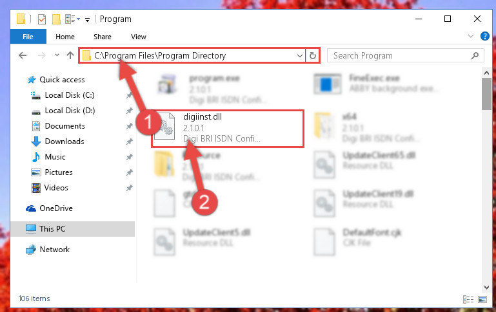
Task: Select Local Disk (D:) in sidebar
Action: [x=70, y=111]
